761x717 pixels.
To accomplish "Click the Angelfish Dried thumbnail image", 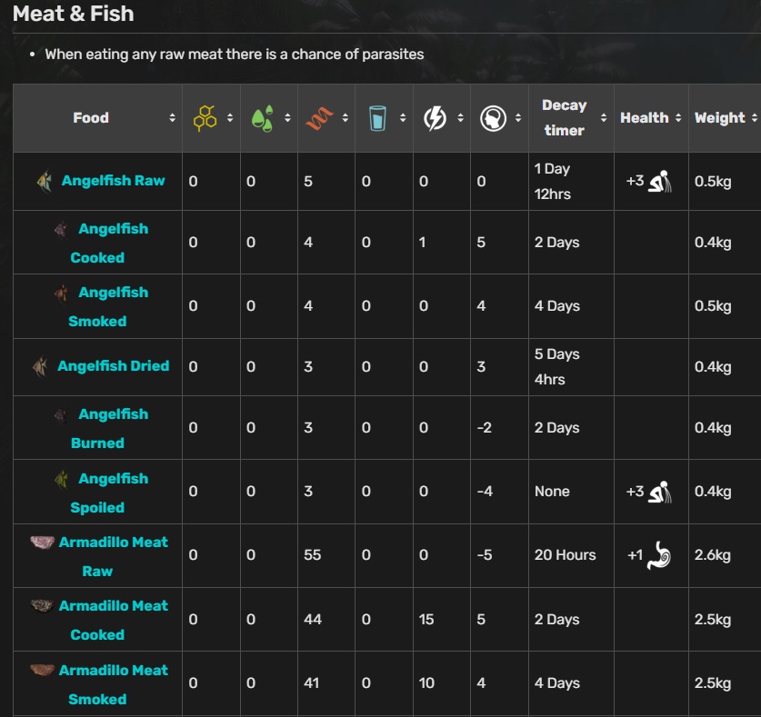I will click(x=42, y=366).
